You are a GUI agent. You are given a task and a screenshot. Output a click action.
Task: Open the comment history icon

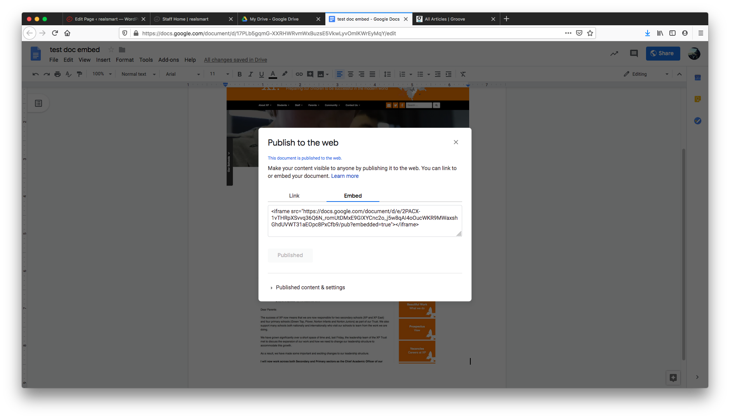(634, 53)
